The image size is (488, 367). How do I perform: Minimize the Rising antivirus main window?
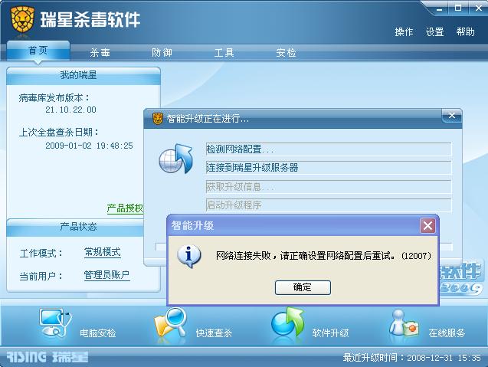[x=440, y=8]
